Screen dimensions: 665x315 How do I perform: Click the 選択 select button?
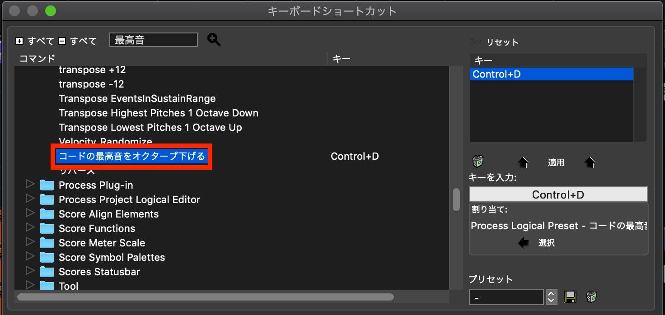(x=547, y=243)
